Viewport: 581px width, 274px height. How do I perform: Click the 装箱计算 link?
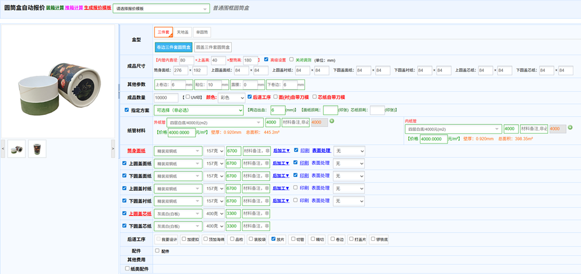[55, 8]
